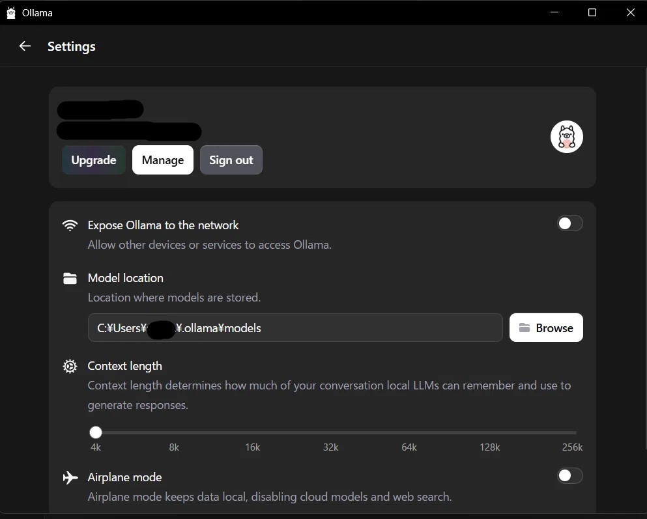Enable Expose Ollama to the network
The width and height of the screenshot is (647, 519).
pos(570,223)
